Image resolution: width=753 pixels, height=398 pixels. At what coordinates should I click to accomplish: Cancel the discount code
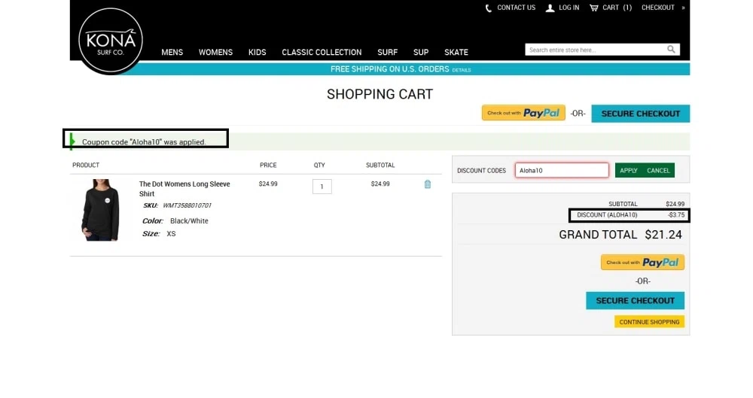tap(658, 171)
